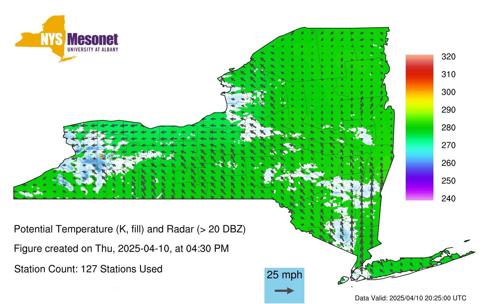Click the wind scale arrow under 25 mph
487x304 pixels.
point(284,291)
